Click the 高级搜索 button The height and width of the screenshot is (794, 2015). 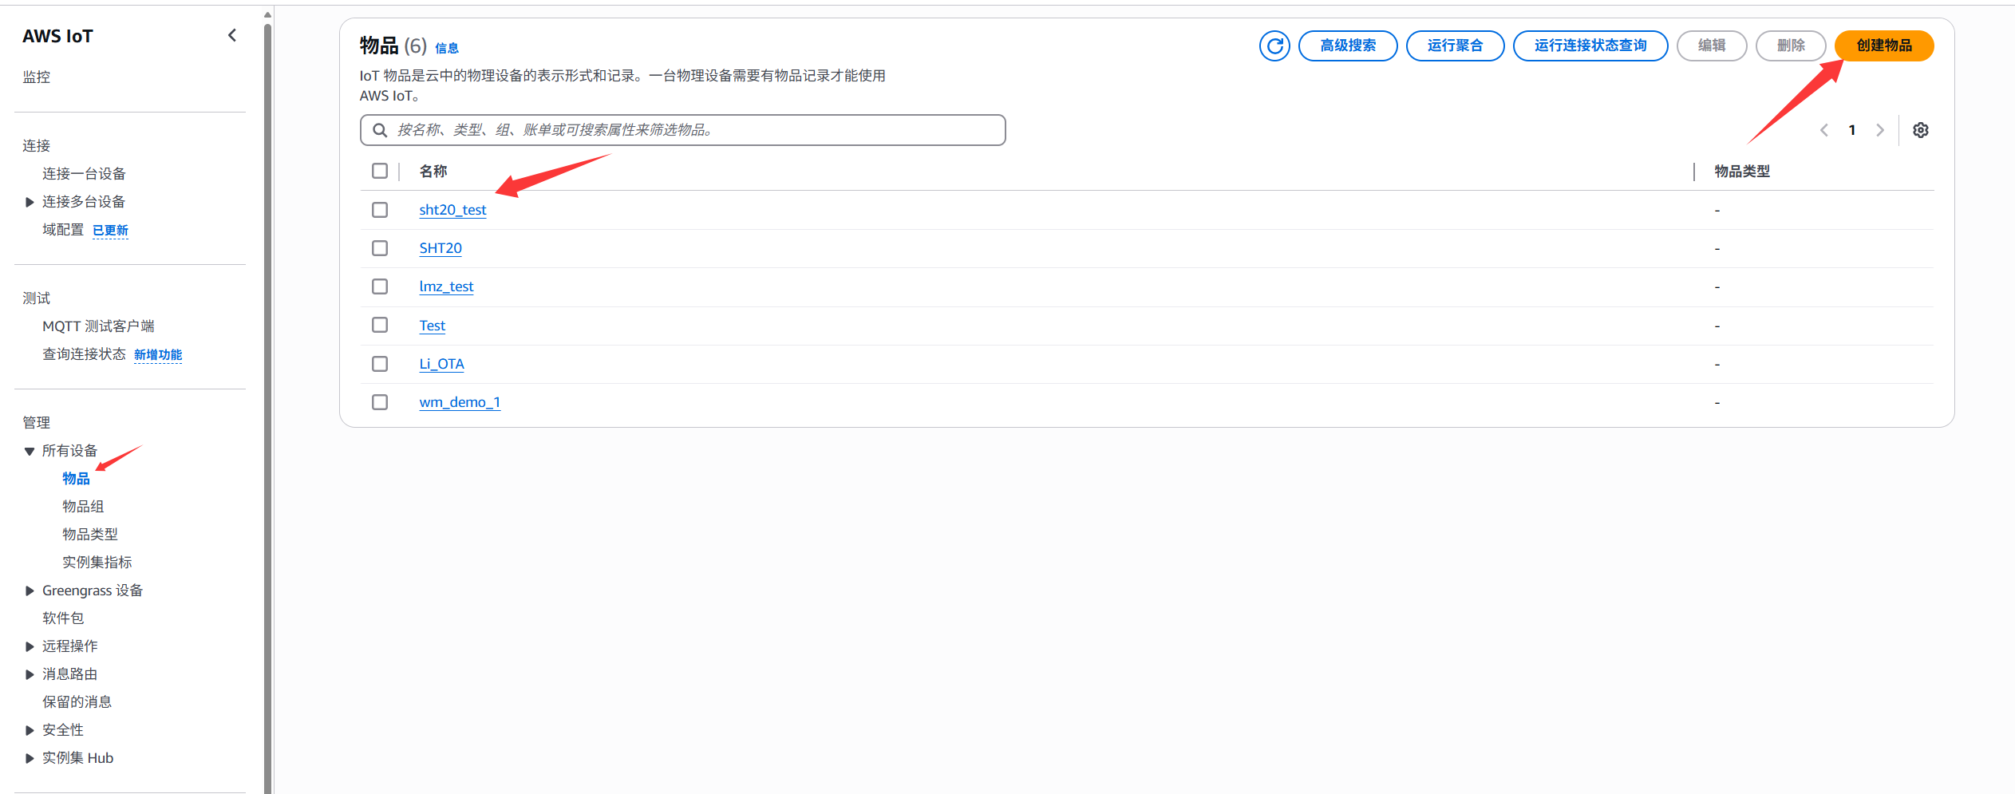click(1347, 45)
